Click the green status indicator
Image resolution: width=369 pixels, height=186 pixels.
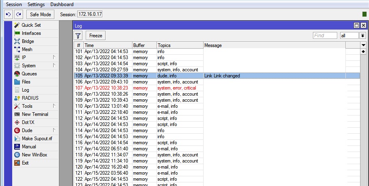pyautogui.click(x=364, y=14)
